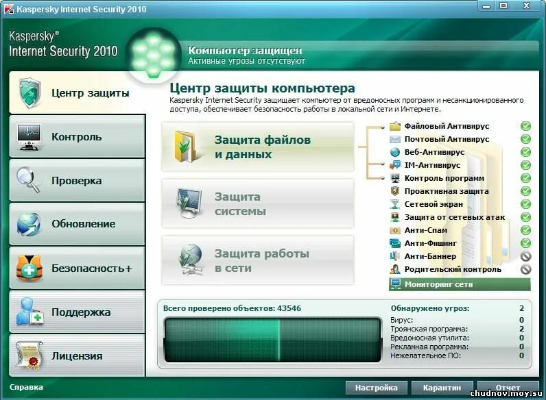Click the Анти-Баннер icon
The width and height of the screenshot is (546, 400).
coord(395,256)
